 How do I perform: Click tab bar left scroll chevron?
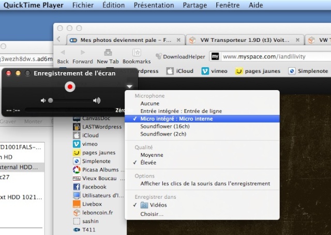point(58,39)
